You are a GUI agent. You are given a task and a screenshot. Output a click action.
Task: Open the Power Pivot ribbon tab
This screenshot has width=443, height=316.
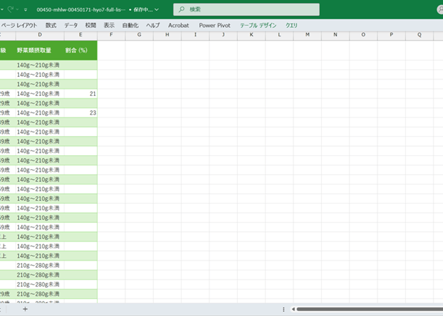click(215, 25)
